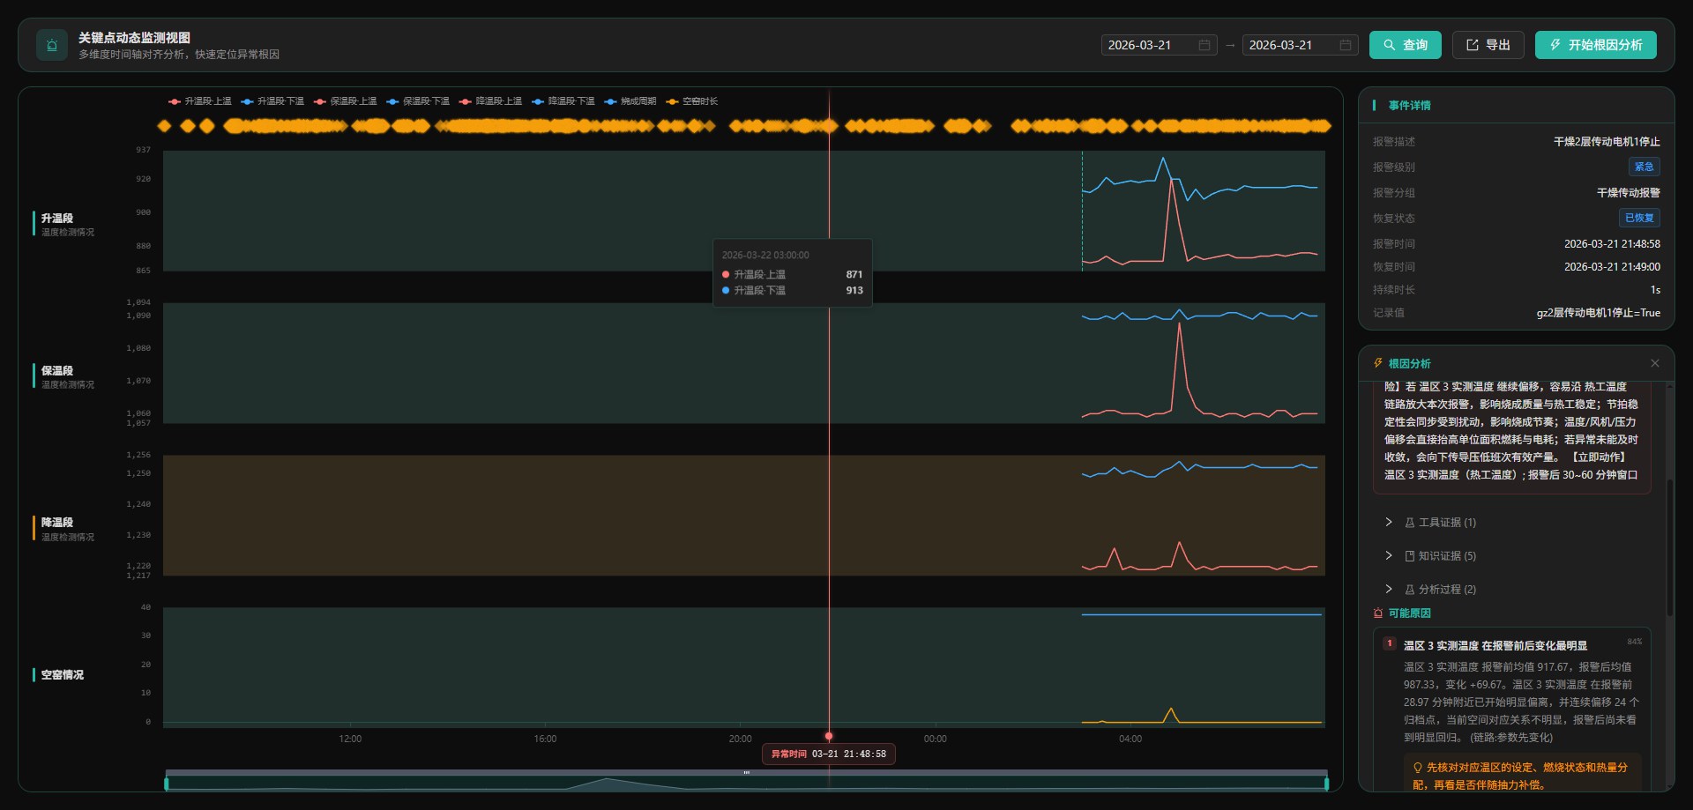The image size is (1693, 810).
Task: Click the alarm bell icon beside 关键点动态监测视图
Action: (x=52, y=45)
